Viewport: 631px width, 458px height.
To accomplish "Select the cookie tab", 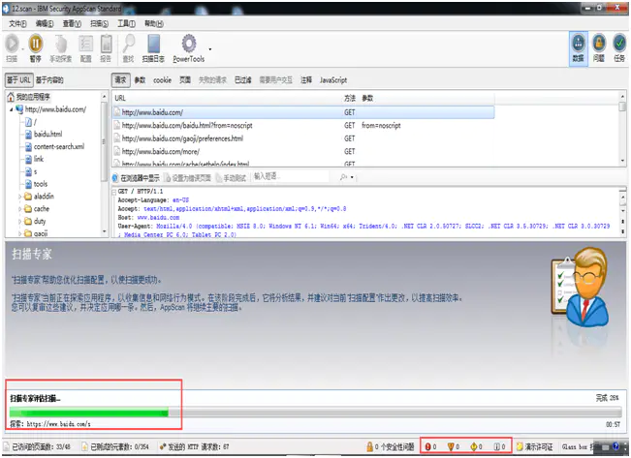I will (x=162, y=80).
